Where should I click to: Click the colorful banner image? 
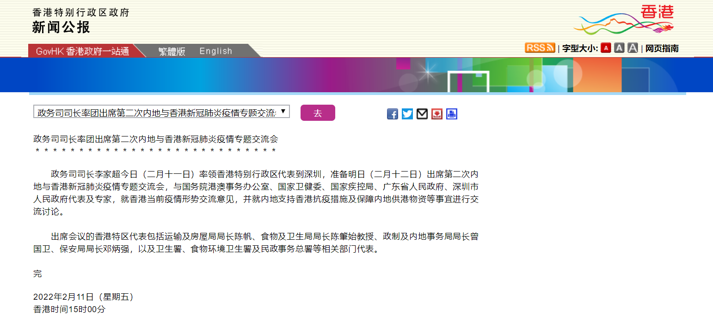click(356, 75)
